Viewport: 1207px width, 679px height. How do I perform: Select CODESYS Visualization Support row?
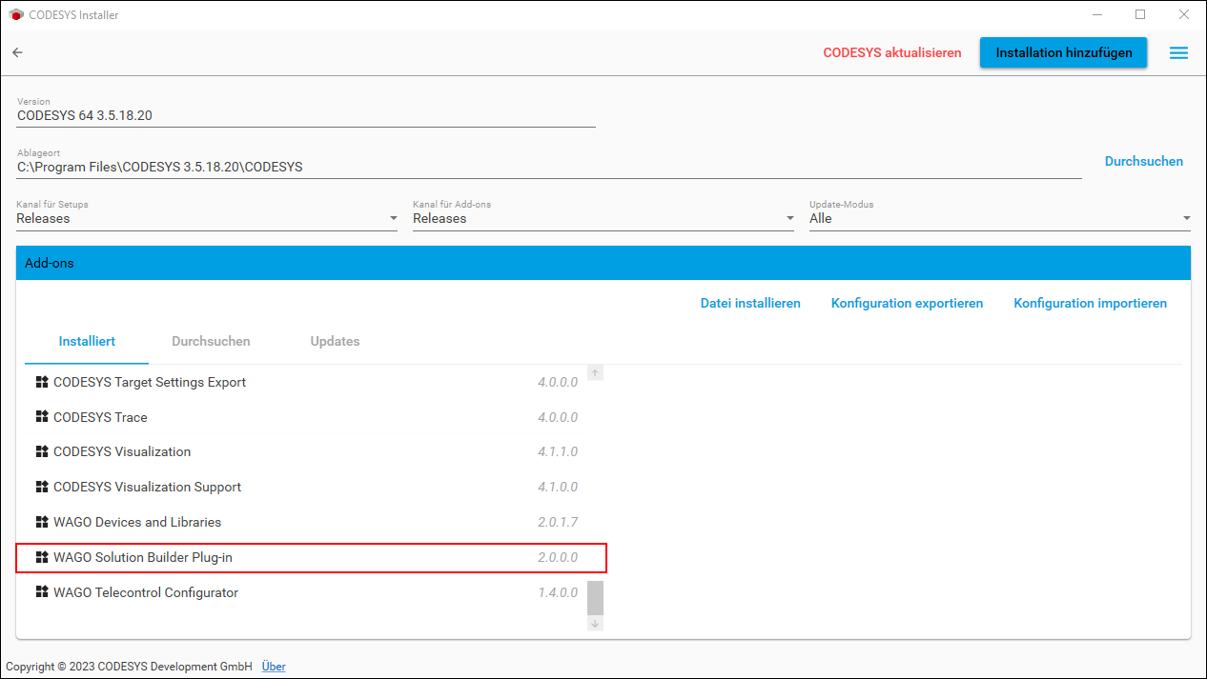click(306, 487)
